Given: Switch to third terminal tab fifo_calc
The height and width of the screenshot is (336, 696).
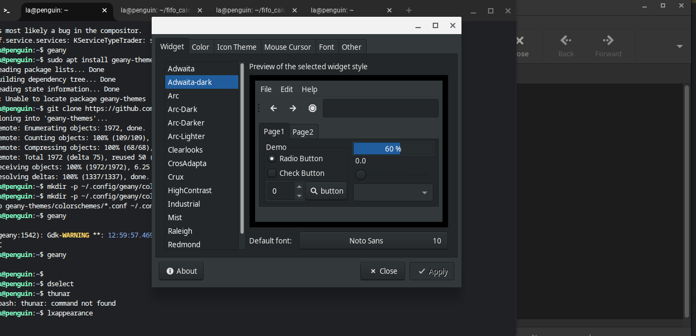Looking at the screenshot, I should (257, 10).
